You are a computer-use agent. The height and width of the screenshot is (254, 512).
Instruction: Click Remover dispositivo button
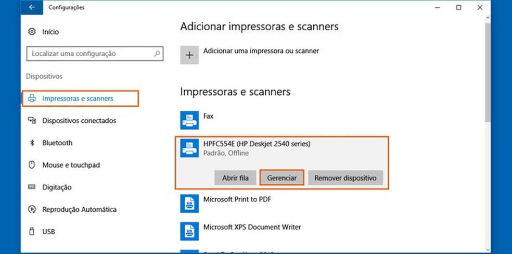[x=345, y=178]
